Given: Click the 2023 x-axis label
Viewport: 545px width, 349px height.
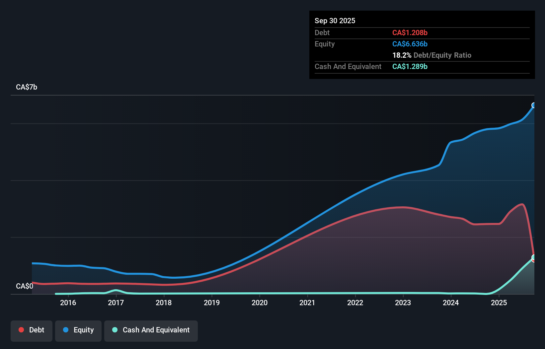Looking at the screenshot, I should coord(403,303).
